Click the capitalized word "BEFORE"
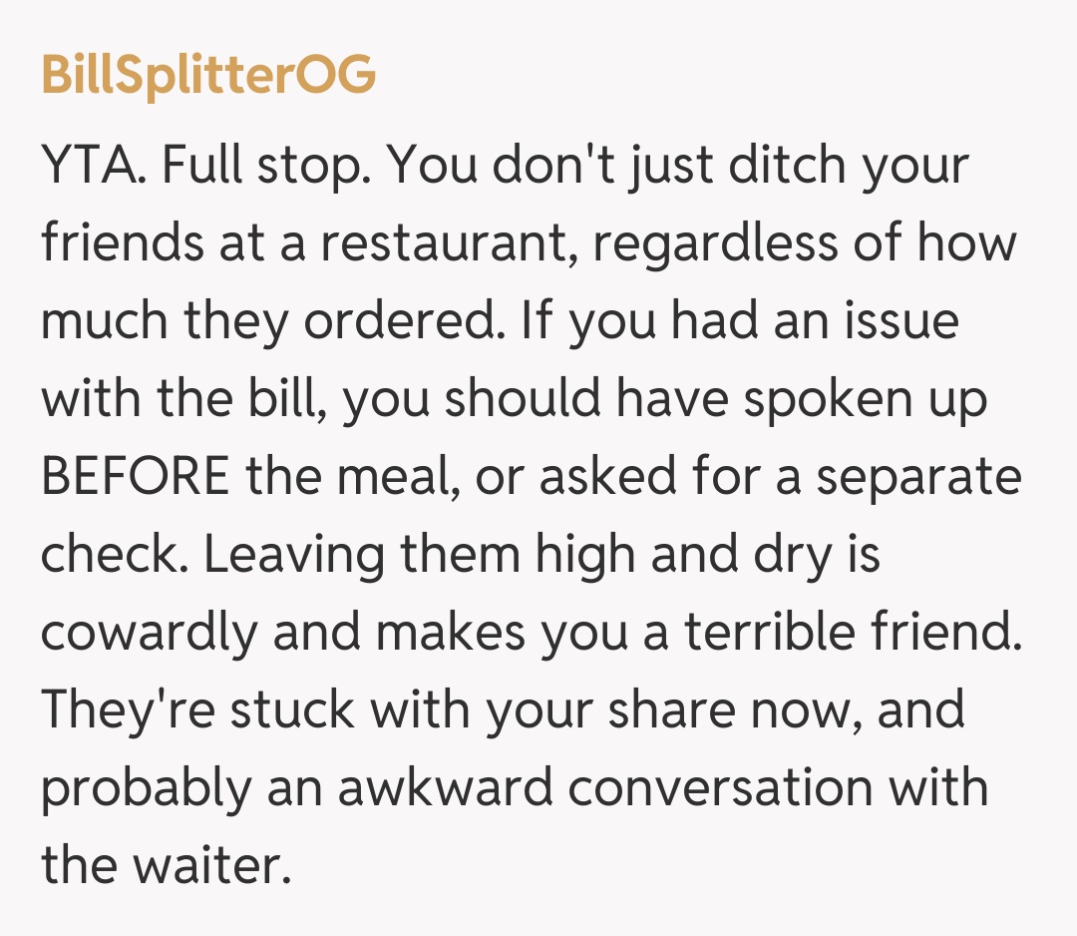 (x=135, y=477)
